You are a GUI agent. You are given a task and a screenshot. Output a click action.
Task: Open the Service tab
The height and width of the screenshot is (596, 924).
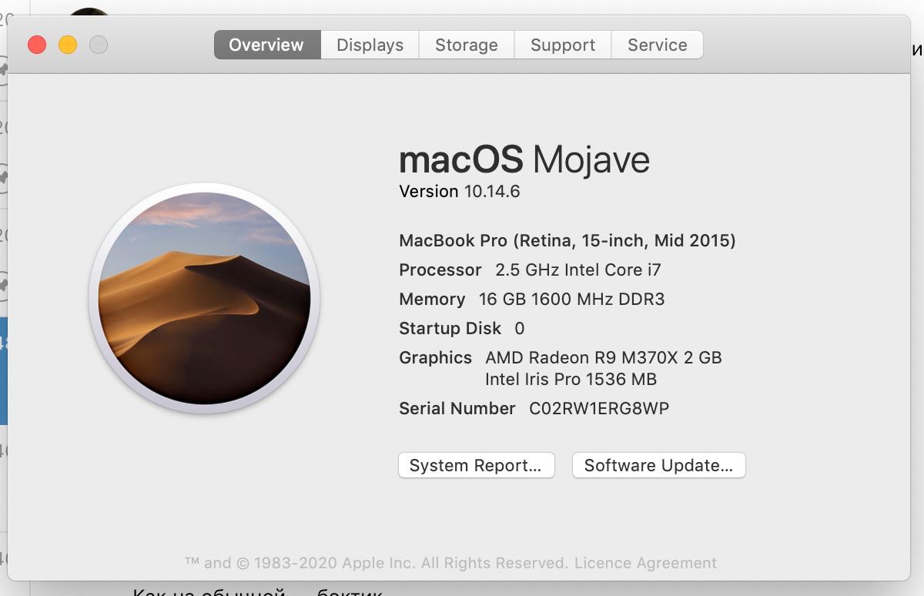[658, 45]
